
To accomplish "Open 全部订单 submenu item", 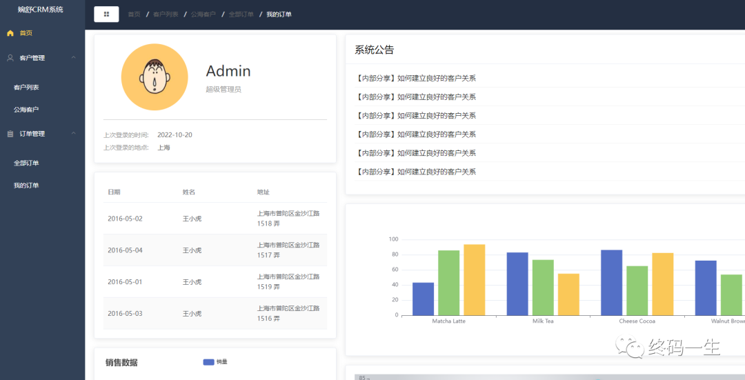I will [26, 163].
